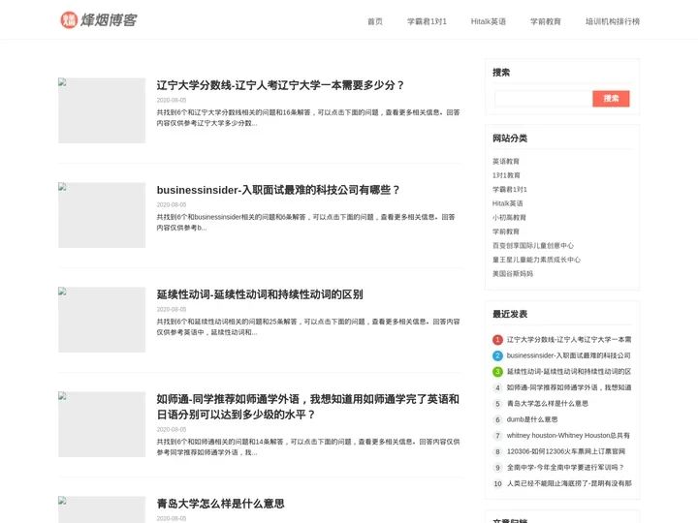Viewport: 698px width, 523px height.
Task: Open article 青岛大学怎么样是什么意思 title
Action: click(x=220, y=504)
